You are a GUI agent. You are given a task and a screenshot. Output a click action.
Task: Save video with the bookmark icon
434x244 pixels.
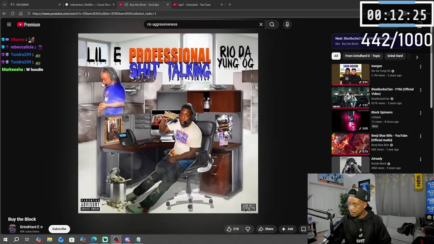303,229
